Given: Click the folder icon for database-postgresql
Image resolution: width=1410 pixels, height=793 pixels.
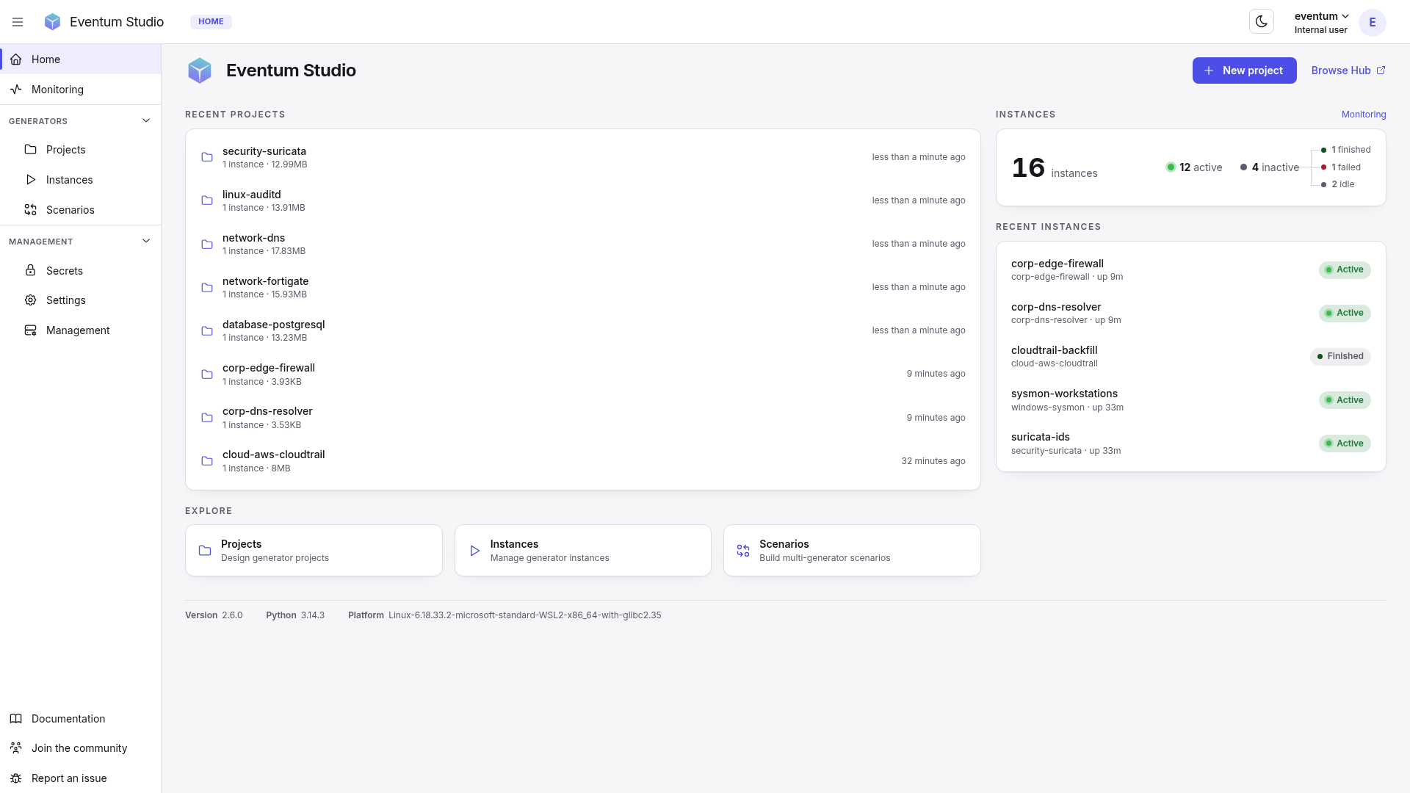Looking at the screenshot, I should click(207, 330).
